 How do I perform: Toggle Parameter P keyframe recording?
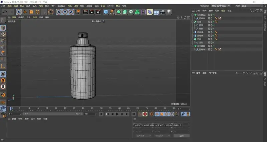pyautogui.click(x=172, y=114)
